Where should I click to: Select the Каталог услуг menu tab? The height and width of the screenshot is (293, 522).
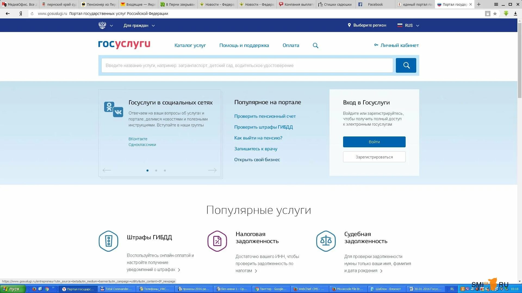[x=190, y=45]
